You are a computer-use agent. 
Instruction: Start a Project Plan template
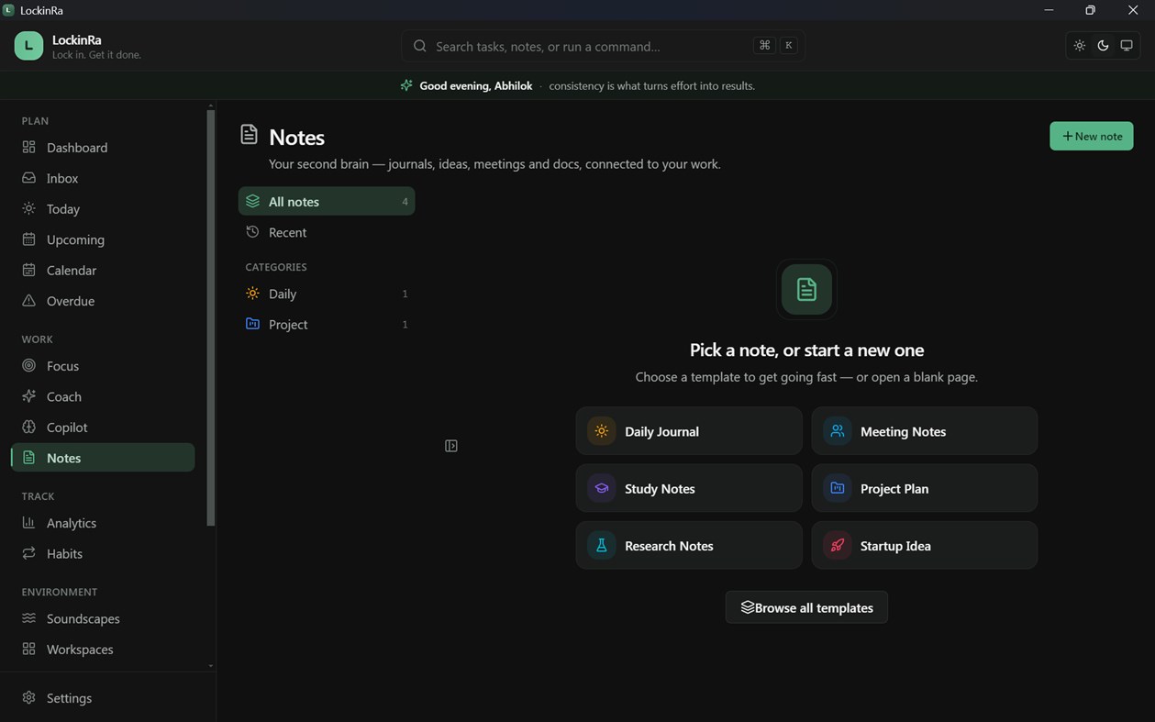(925, 489)
